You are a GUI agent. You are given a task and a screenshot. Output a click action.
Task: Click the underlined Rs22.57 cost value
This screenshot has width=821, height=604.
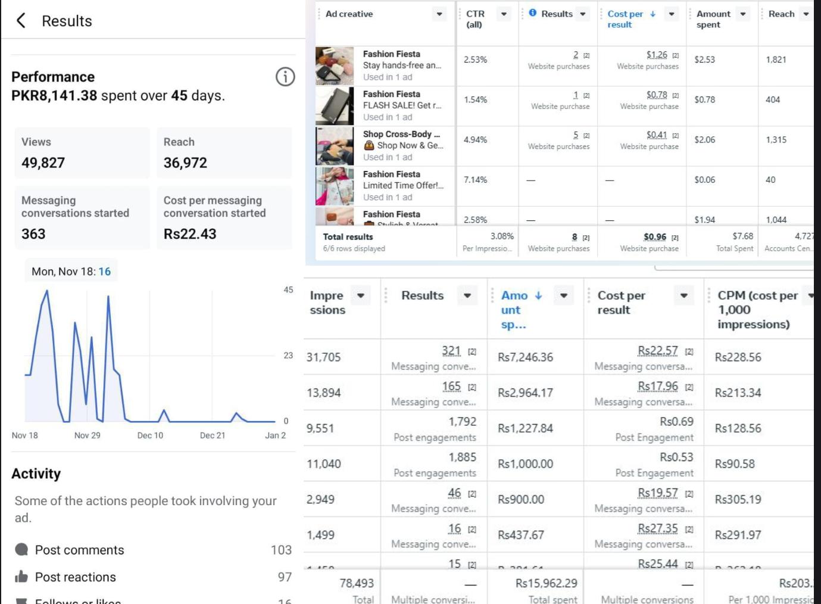(x=658, y=351)
